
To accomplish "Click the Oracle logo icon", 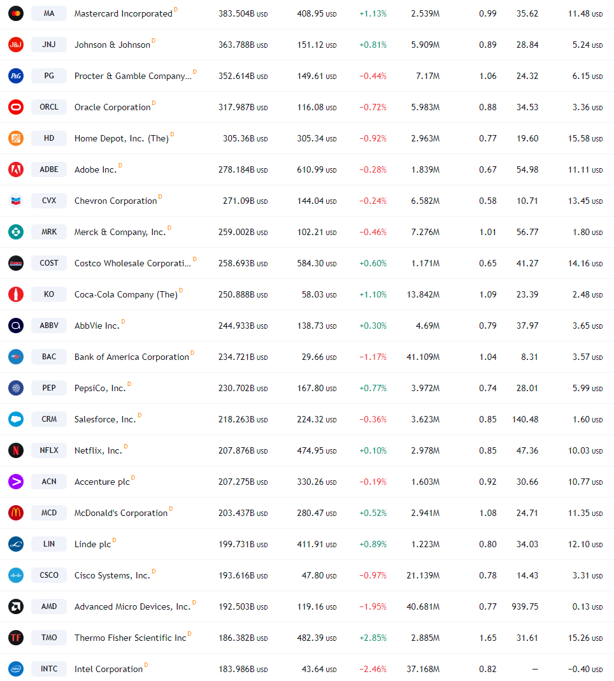I will [x=16, y=107].
